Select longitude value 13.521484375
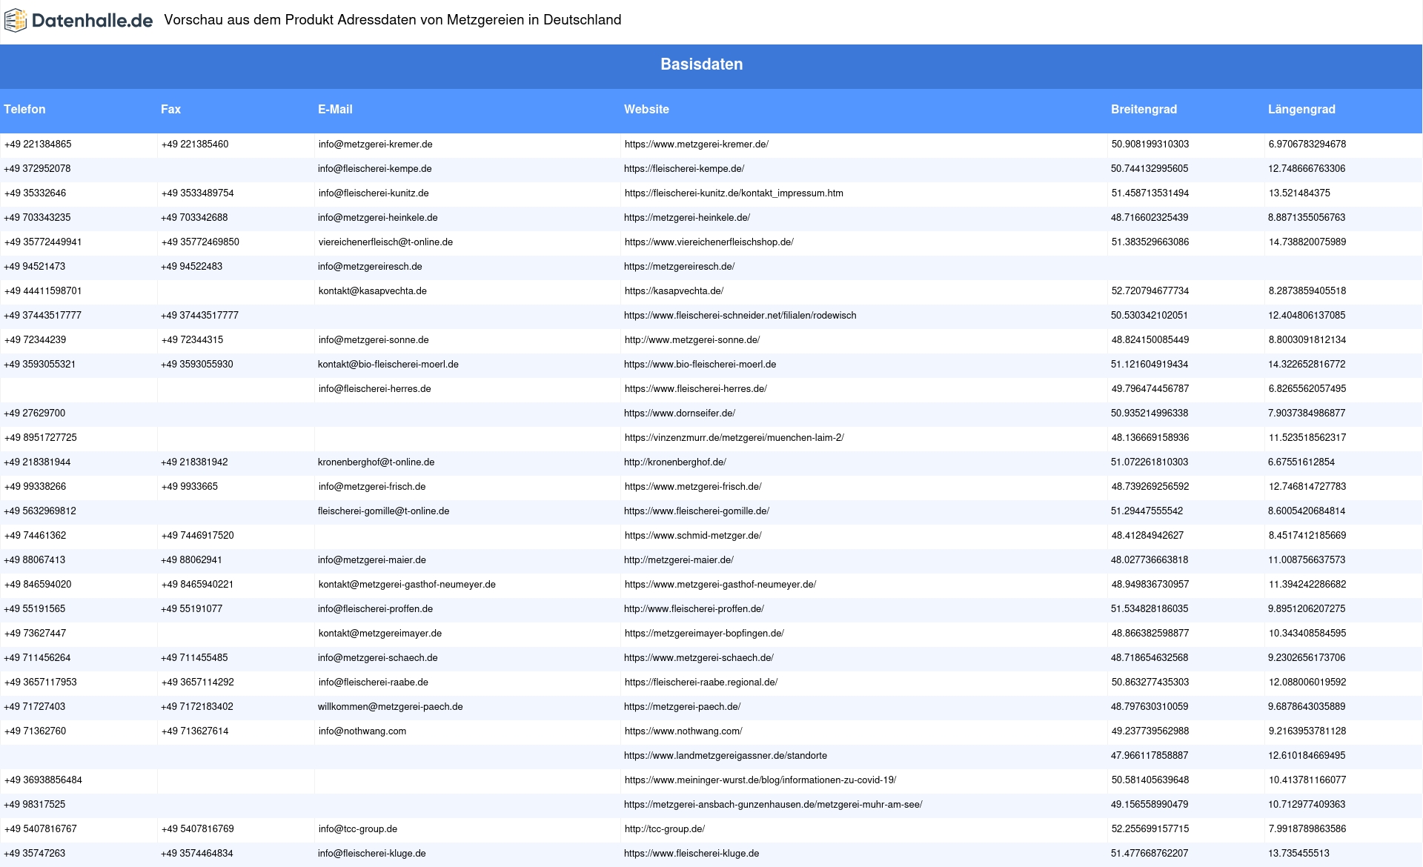 (x=1299, y=193)
